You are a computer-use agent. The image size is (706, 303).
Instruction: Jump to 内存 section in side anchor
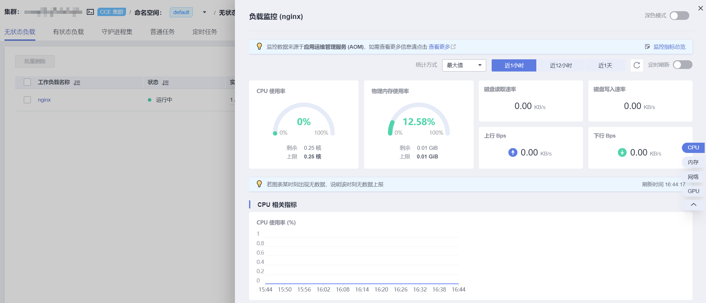click(693, 162)
